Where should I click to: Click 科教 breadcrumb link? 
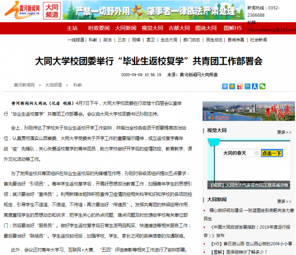point(78,85)
